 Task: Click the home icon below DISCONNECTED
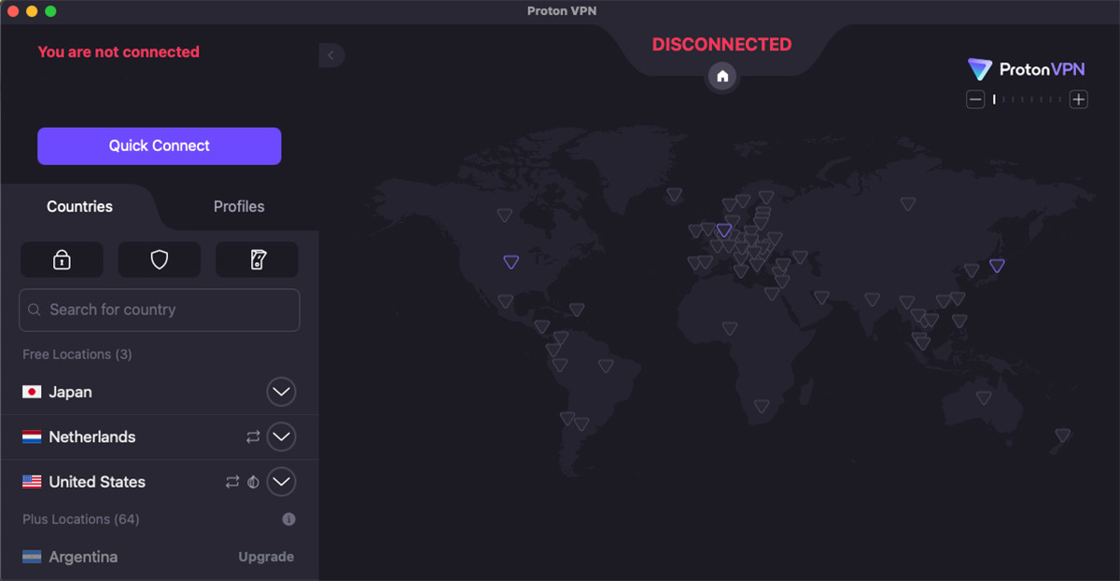point(722,76)
